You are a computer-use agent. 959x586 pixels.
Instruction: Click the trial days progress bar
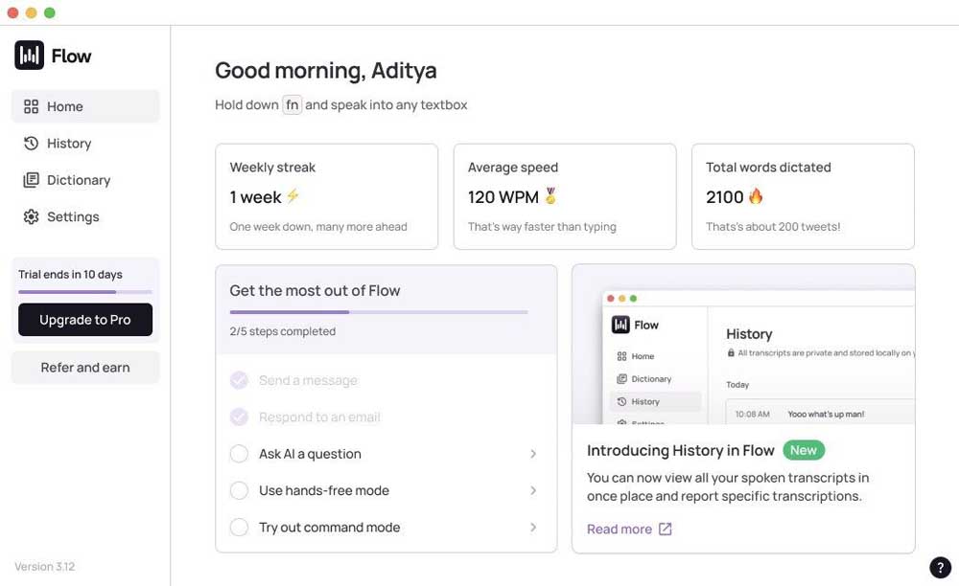click(x=85, y=291)
